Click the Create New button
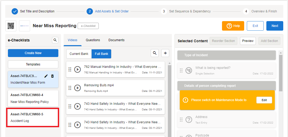288x137 pixels. click(33, 53)
